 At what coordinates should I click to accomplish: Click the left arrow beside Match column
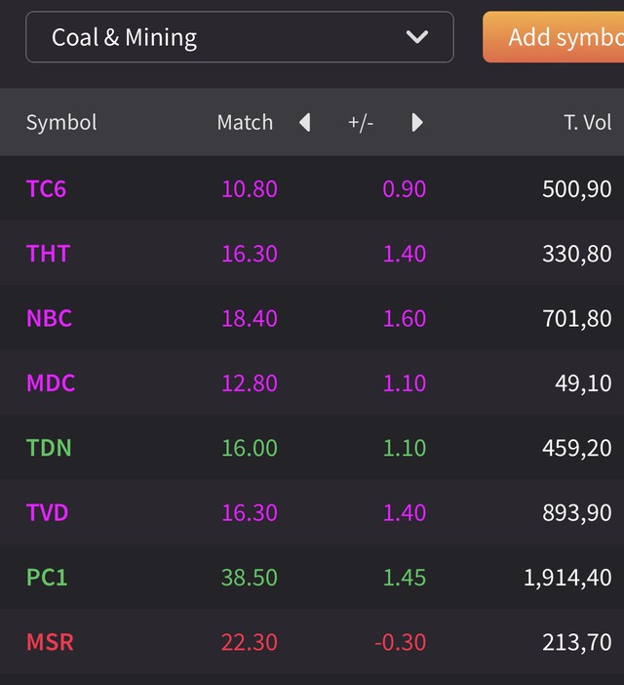[304, 122]
